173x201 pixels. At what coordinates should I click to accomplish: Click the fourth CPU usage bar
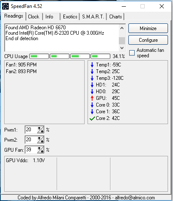[x=100, y=56]
